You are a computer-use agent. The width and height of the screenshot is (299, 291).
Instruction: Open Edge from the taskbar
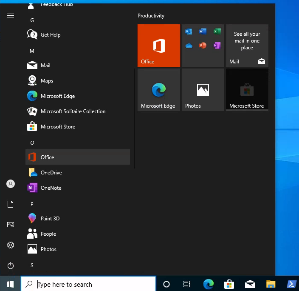click(209, 284)
